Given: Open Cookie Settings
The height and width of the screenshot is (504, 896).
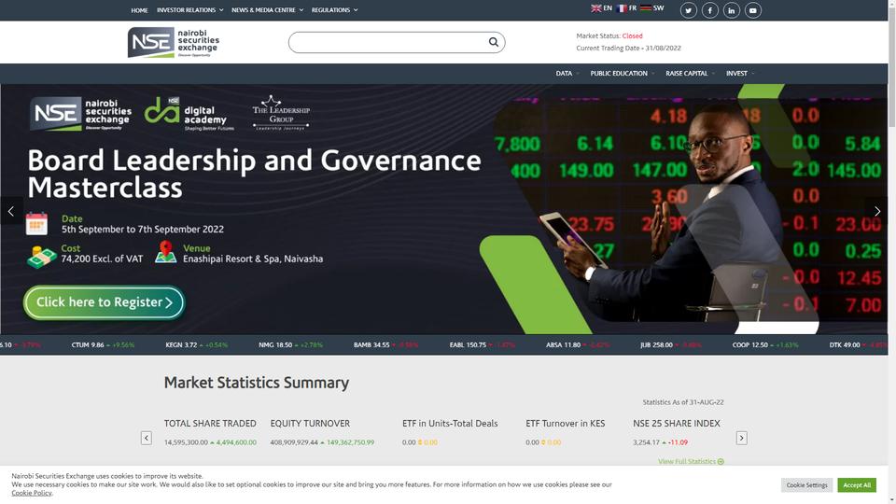Looking at the screenshot, I should click(806, 484).
